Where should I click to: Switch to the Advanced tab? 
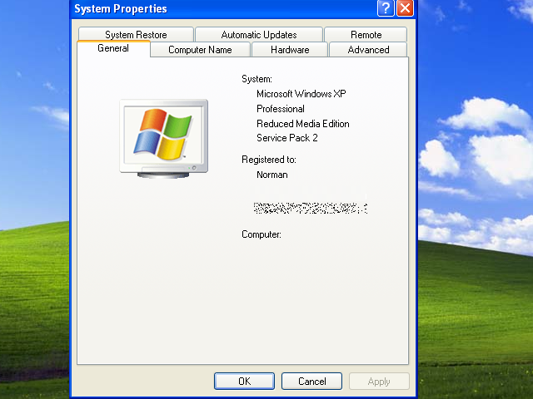[x=368, y=50]
